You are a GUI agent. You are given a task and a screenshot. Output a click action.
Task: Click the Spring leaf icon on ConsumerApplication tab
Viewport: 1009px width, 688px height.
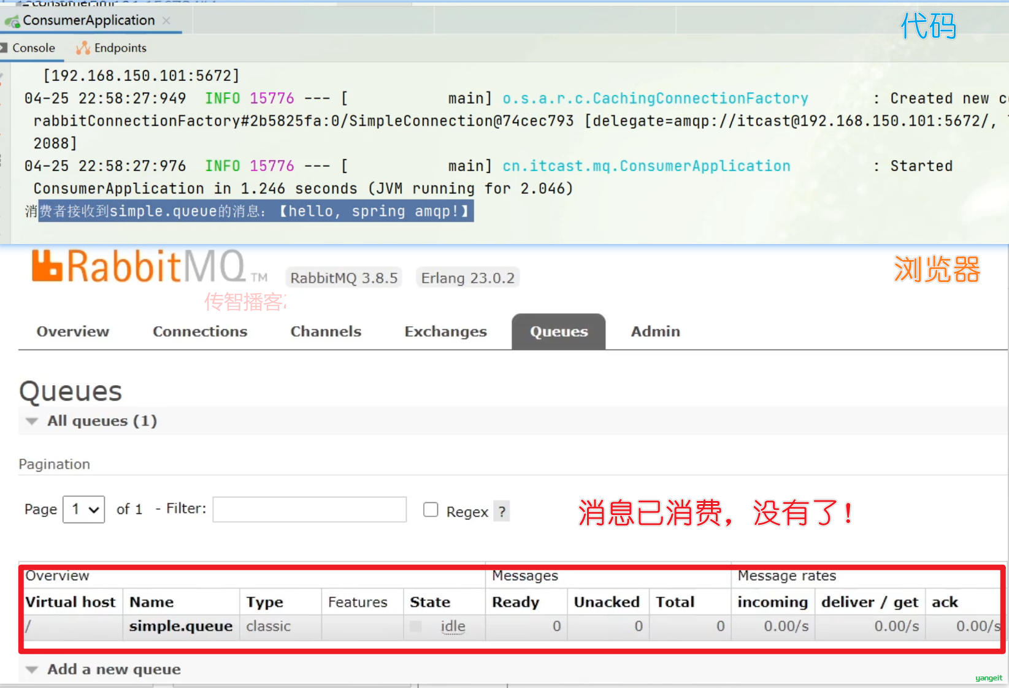point(12,21)
